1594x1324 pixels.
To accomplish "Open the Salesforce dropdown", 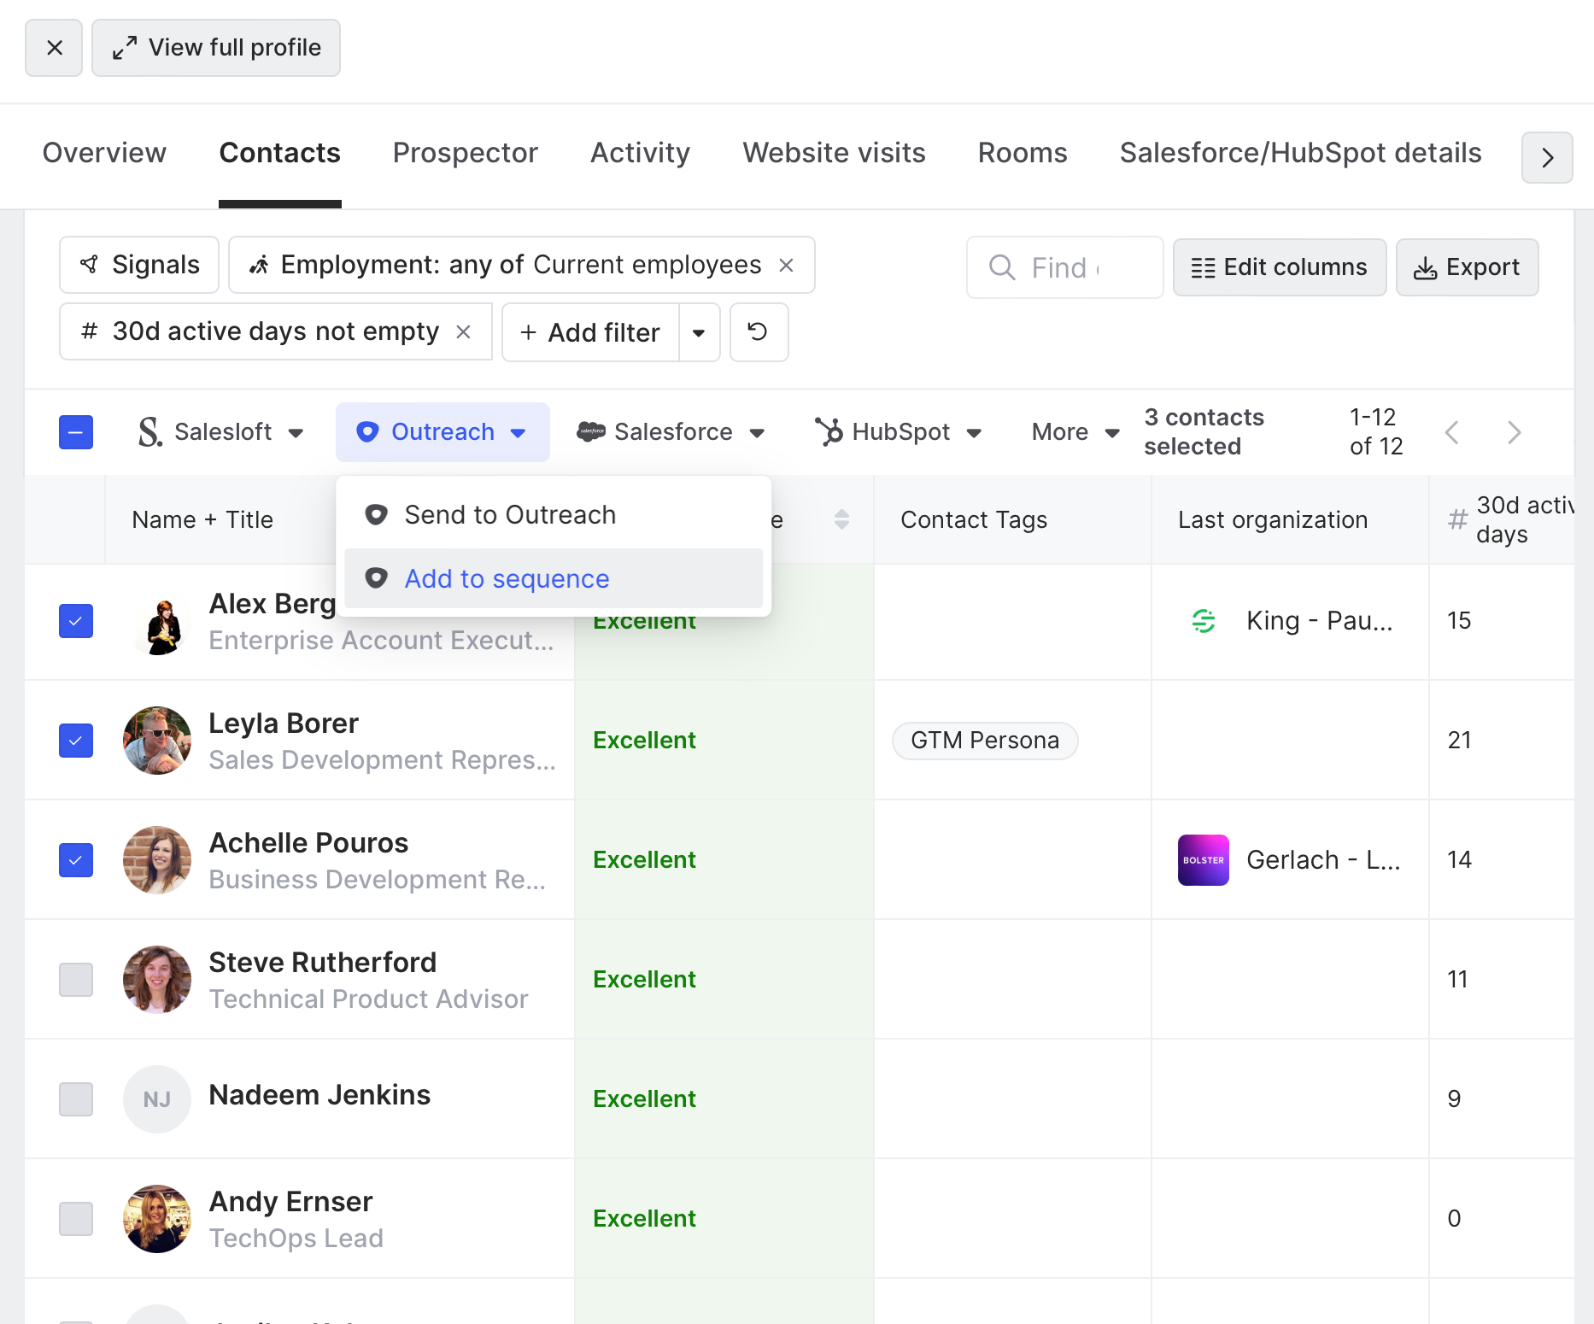I will tap(671, 432).
